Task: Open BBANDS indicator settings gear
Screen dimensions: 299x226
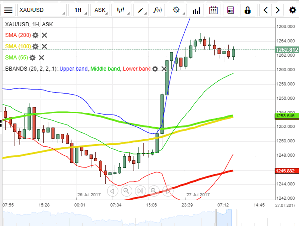Action: point(155,69)
